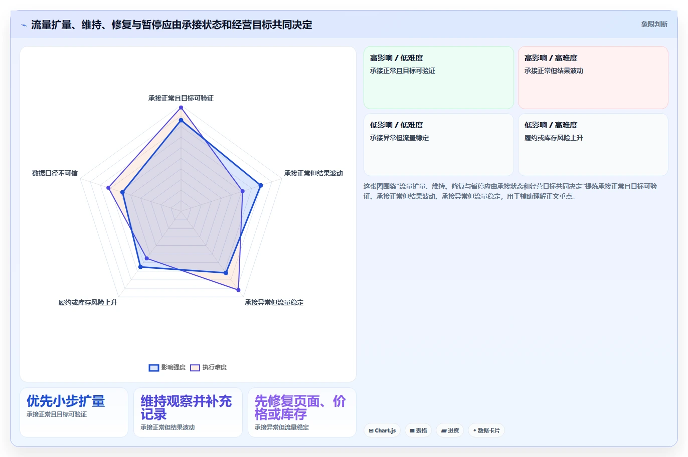Screen dimensions: 688x457
Task: Open the 低影响 / 高难度 quadrant card
Action: click(593, 145)
